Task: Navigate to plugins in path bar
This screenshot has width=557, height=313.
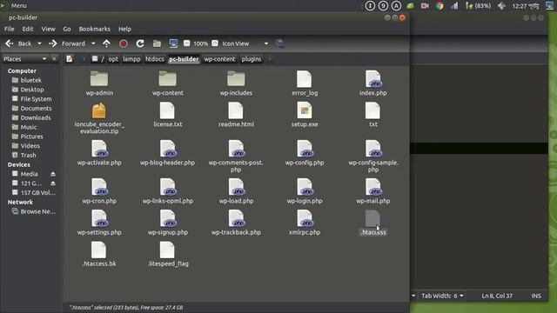Action: click(252, 59)
